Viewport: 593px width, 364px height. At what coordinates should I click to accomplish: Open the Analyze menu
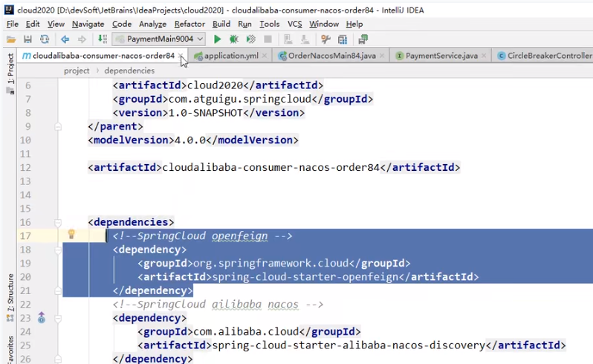153,25
